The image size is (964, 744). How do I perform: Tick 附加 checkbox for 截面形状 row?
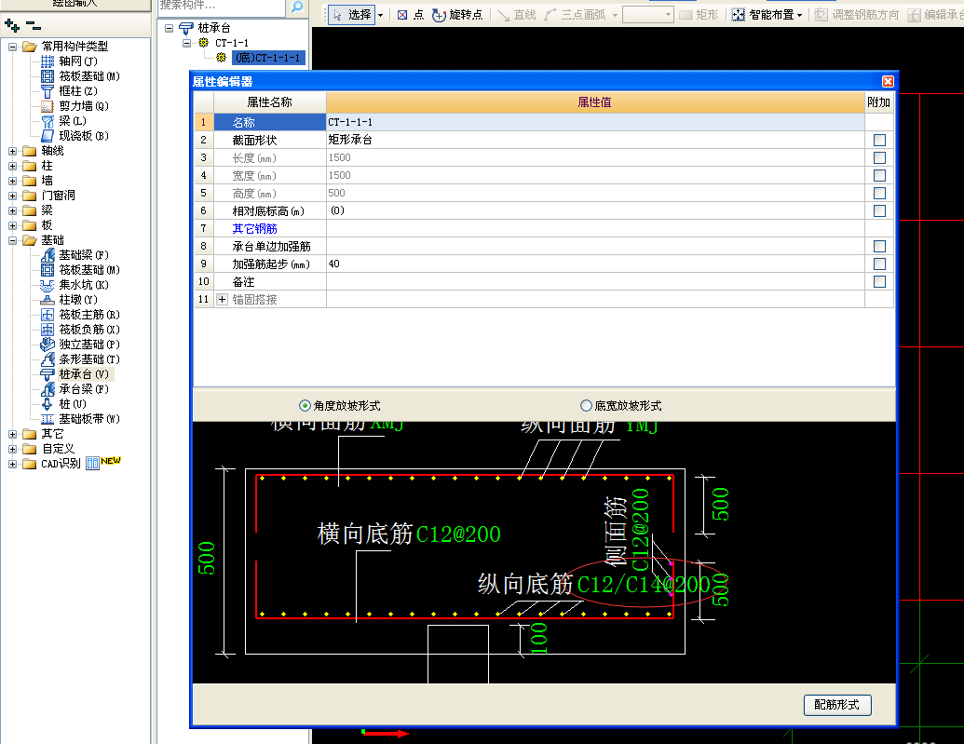(x=879, y=141)
